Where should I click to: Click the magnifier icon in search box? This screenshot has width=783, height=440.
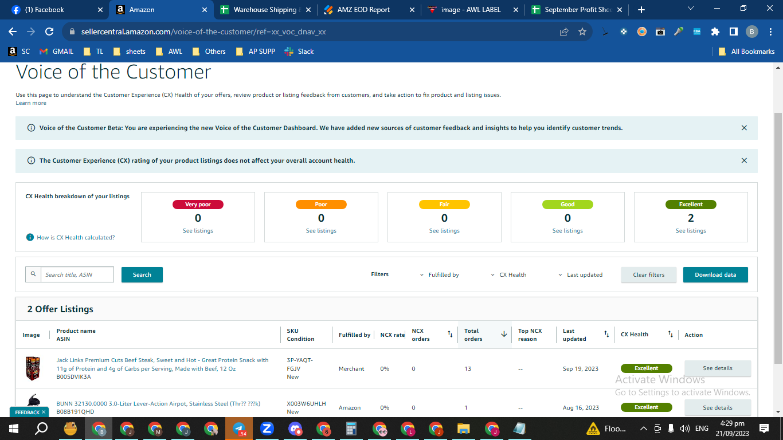(33, 274)
